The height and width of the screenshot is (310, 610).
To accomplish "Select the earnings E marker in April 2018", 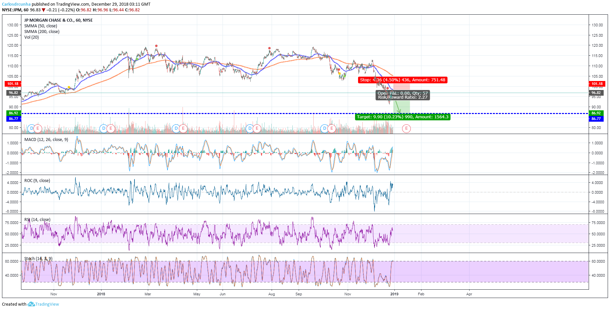I will [x=183, y=128].
